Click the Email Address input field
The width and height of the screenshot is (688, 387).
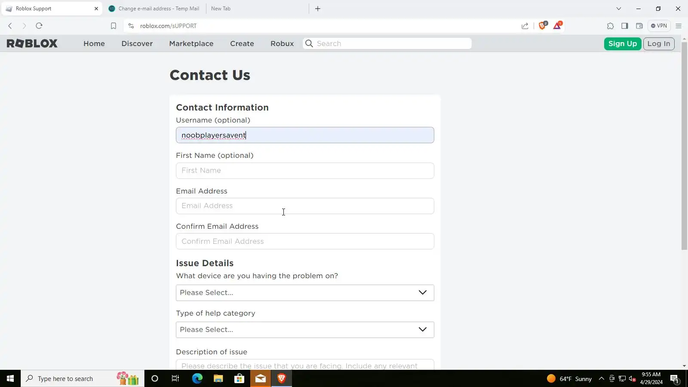(305, 206)
